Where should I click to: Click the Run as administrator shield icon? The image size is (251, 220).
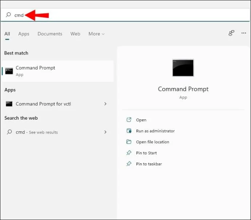[x=129, y=131]
